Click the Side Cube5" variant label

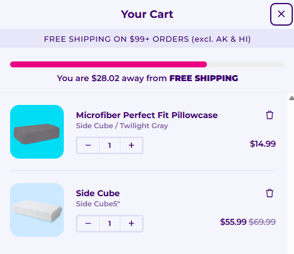click(x=98, y=204)
